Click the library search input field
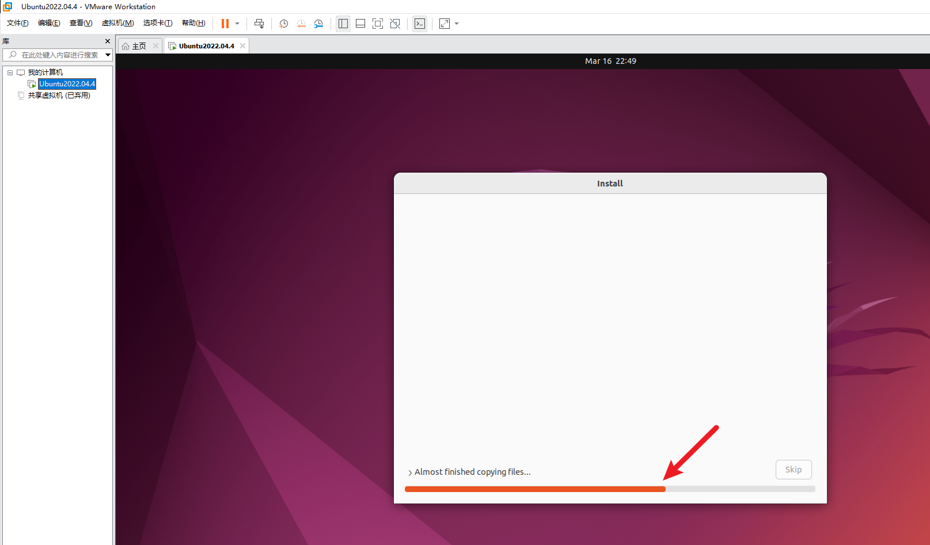The image size is (930, 545). (58, 55)
